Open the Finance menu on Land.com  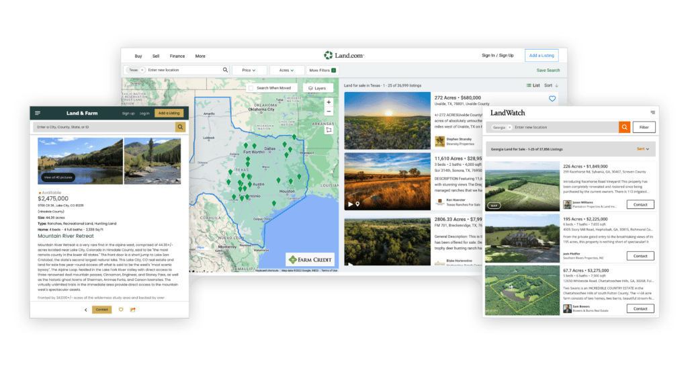pos(177,56)
